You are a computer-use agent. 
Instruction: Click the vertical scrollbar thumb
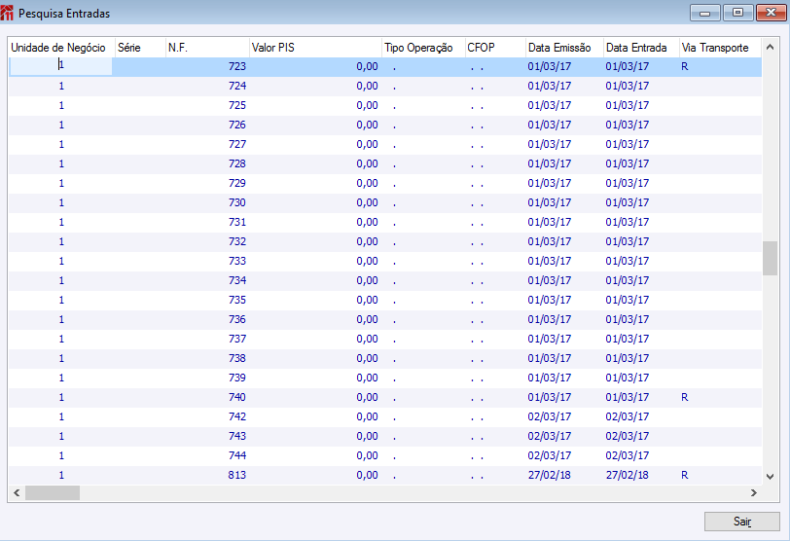point(770,259)
